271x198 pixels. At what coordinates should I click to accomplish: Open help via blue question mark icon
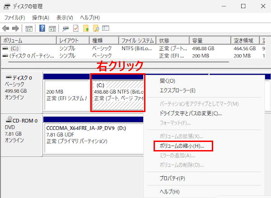(42, 28)
